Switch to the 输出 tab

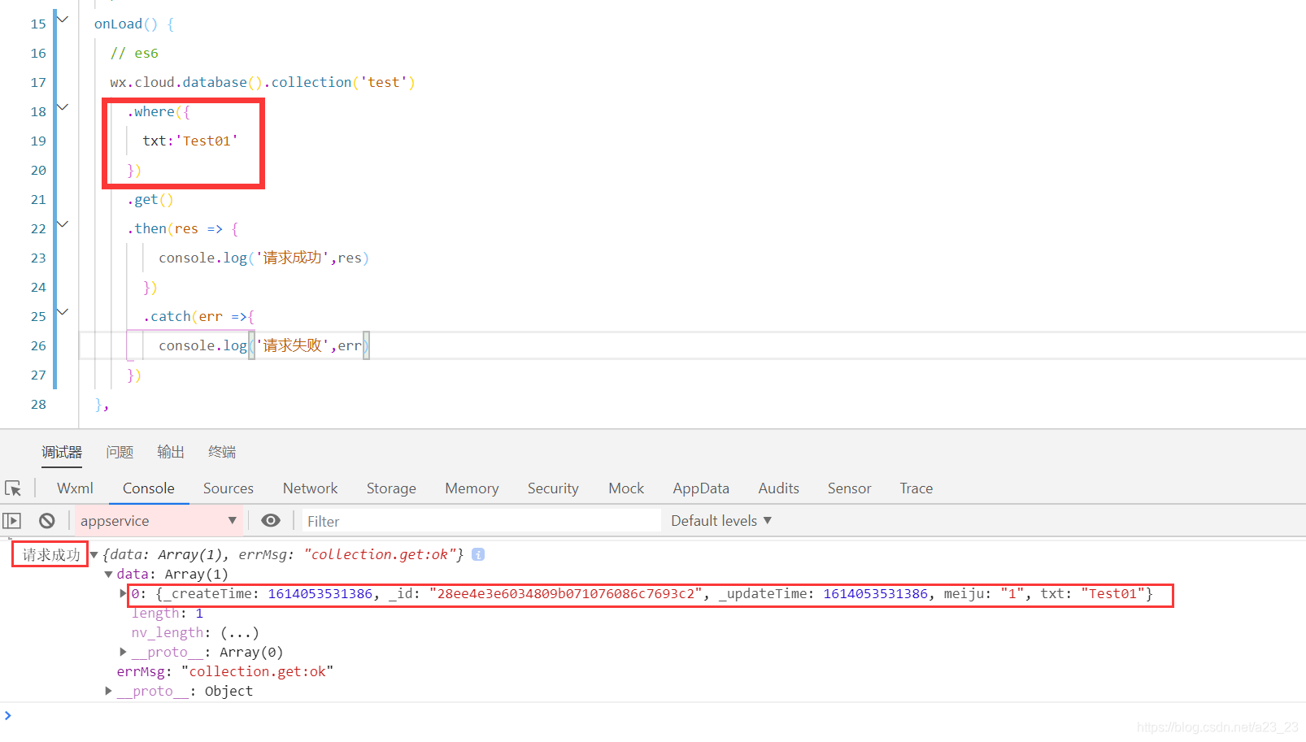click(x=171, y=452)
